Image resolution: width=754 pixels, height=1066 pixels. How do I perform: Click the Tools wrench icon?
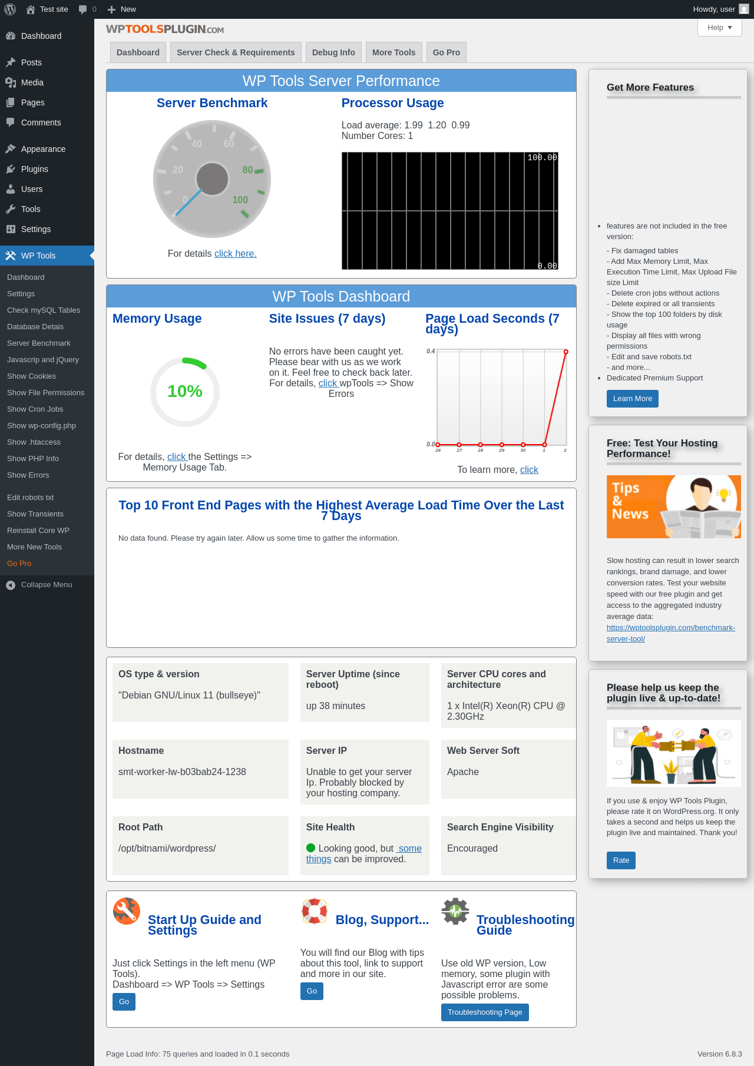click(x=11, y=209)
